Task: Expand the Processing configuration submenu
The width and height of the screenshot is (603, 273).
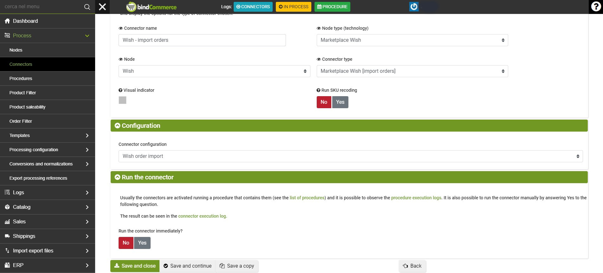Action: coord(87,150)
